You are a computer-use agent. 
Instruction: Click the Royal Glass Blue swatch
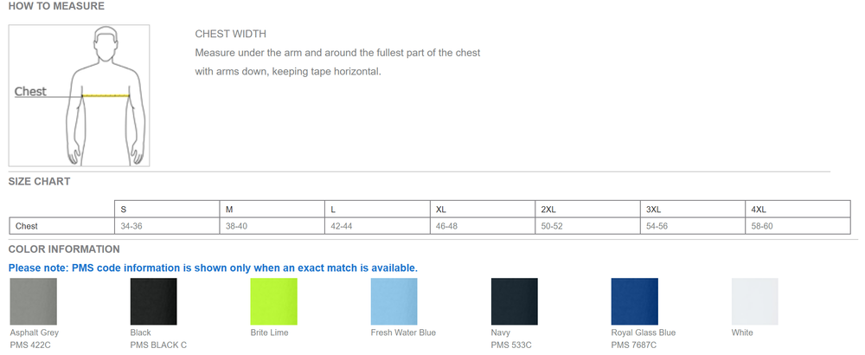click(634, 300)
